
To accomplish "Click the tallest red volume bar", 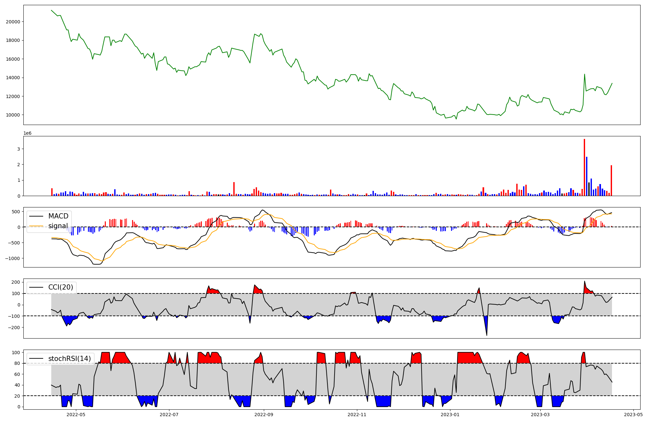I will pyautogui.click(x=584, y=168).
